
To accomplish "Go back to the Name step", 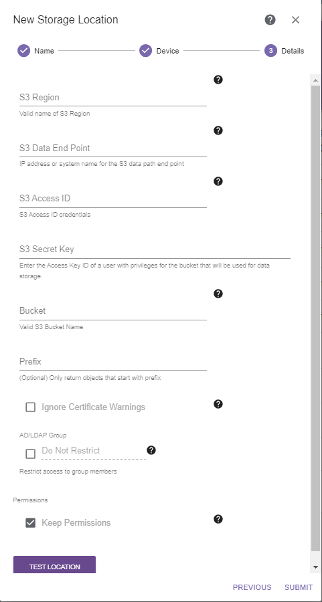I will pyautogui.click(x=35, y=51).
